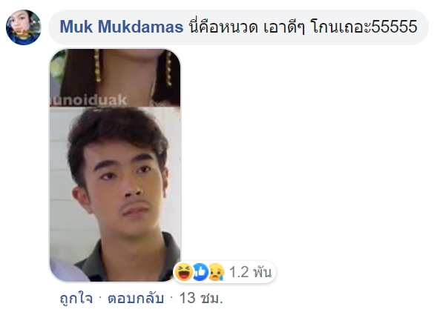Open Muk Mukdamas's round profile picture

[x=24, y=27]
